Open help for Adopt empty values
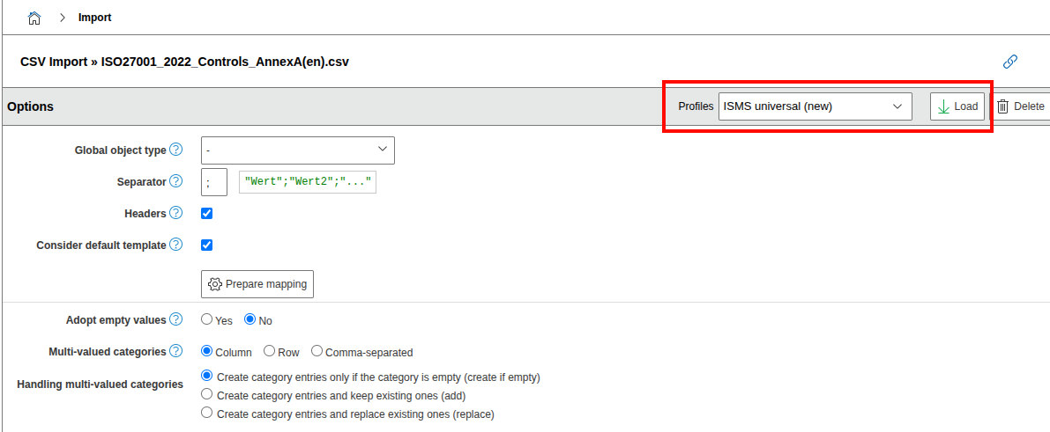This screenshot has height=432, width=1050. tap(176, 319)
